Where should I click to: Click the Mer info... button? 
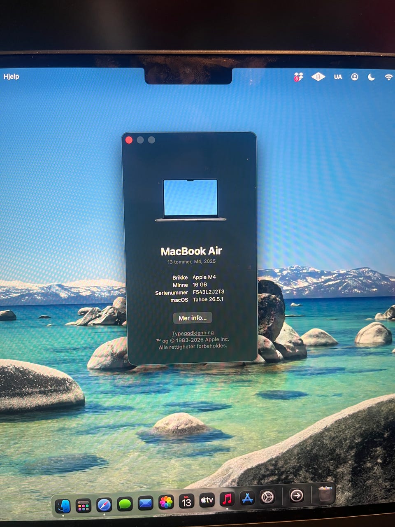pos(193,318)
